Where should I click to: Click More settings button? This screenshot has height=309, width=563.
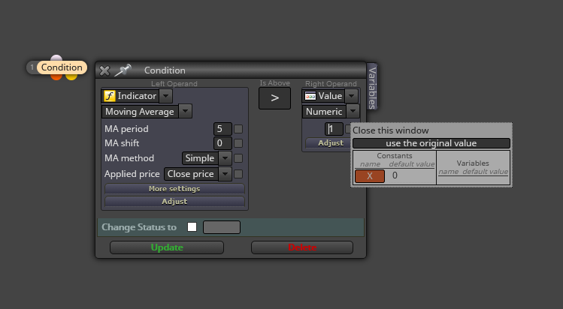click(x=174, y=189)
